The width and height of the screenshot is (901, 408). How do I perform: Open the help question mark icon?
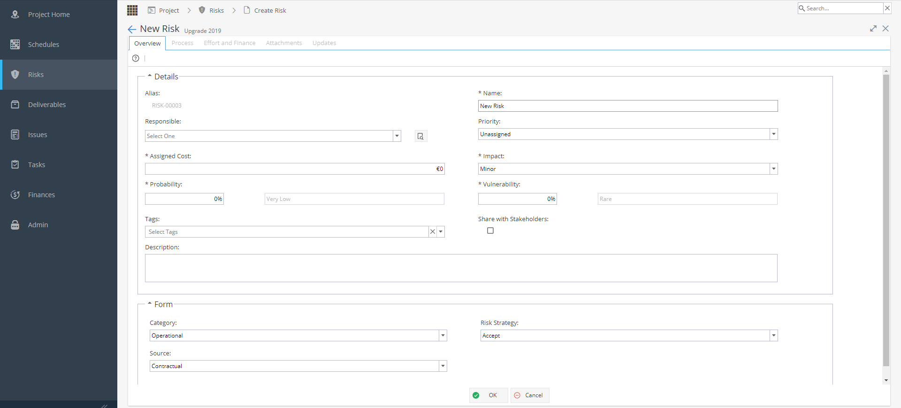[x=136, y=58]
